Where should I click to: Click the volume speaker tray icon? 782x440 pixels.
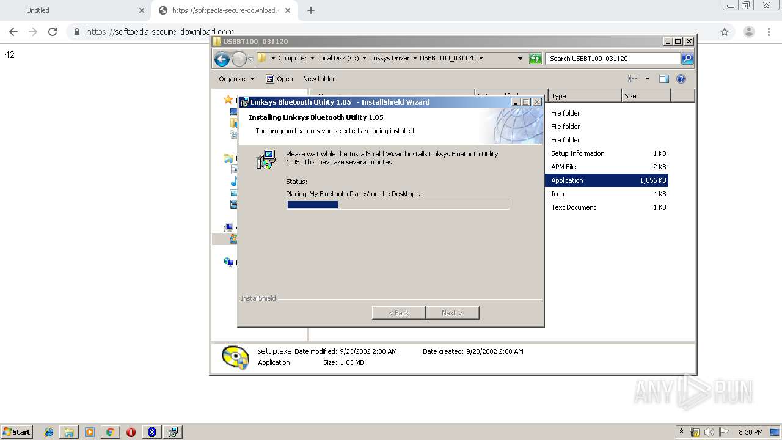(x=709, y=432)
